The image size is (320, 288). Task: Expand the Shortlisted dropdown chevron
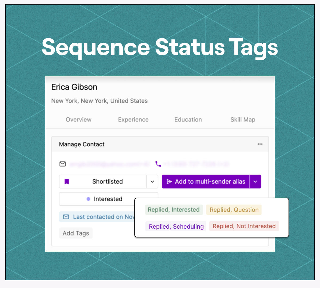point(152,182)
